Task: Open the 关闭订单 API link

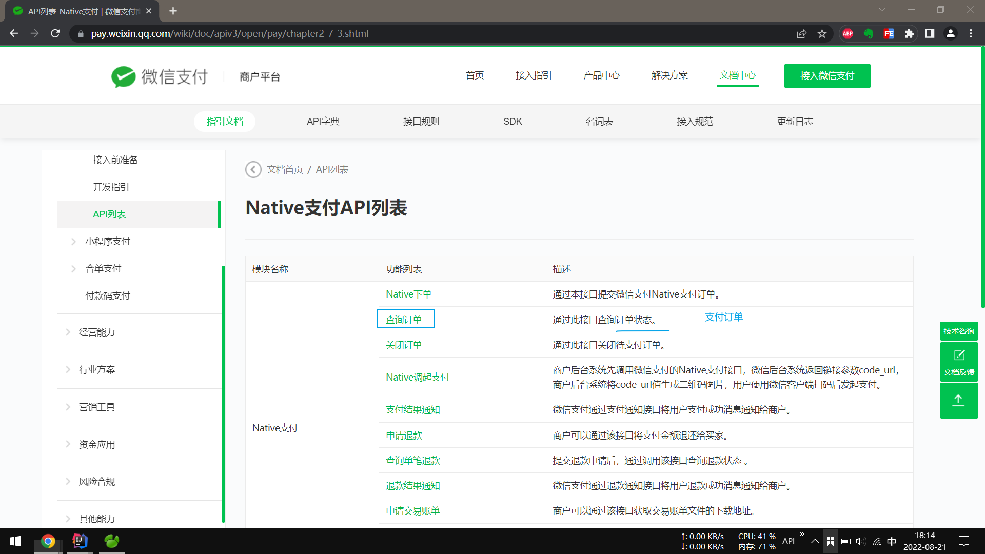Action: pos(404,345)
